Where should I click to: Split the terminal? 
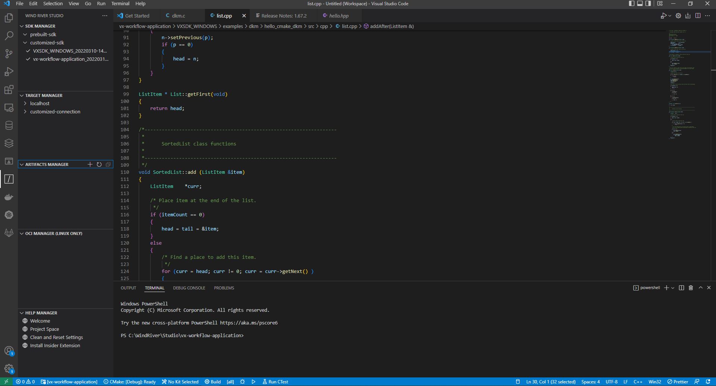click(x=681, y=288)
